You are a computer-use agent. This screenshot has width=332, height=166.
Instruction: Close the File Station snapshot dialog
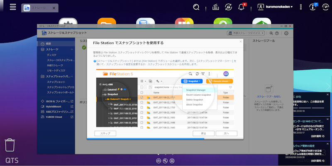(241, 41)
